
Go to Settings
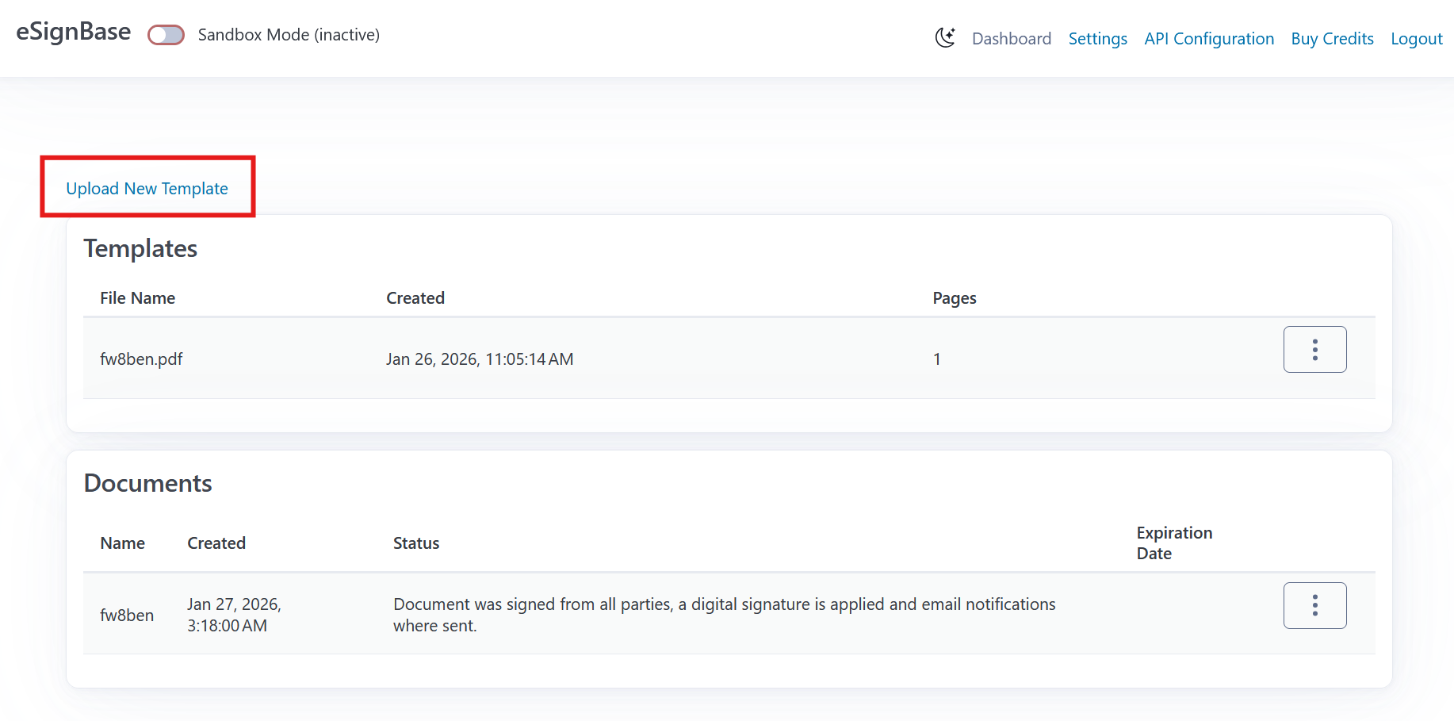pyautogui.click(x=1097, y=38)
